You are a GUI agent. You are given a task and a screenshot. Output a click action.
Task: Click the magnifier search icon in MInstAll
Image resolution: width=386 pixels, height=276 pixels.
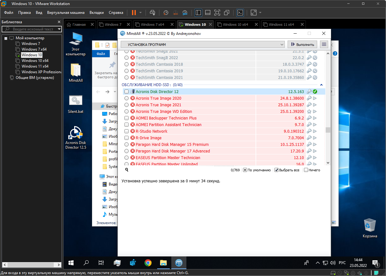pos(127,170)
